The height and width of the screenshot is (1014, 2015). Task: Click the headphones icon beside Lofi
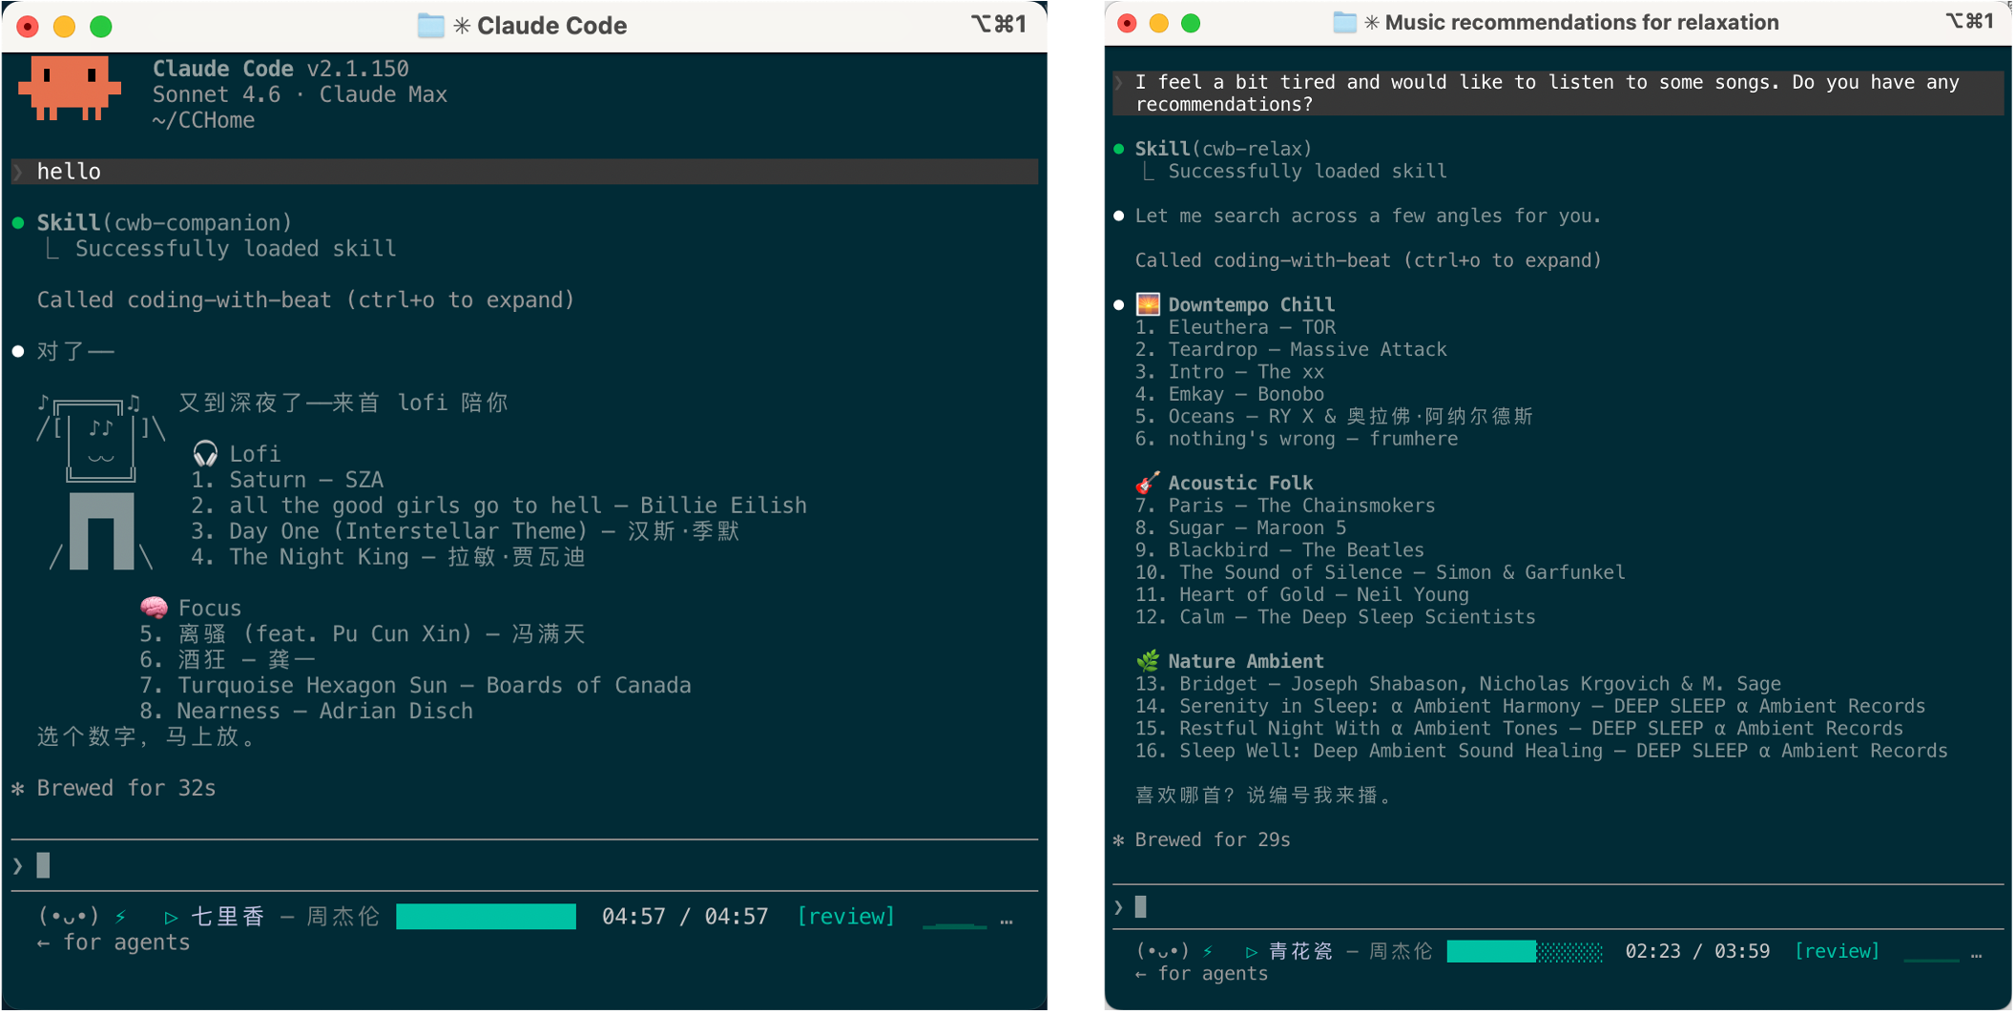point(205,453)
